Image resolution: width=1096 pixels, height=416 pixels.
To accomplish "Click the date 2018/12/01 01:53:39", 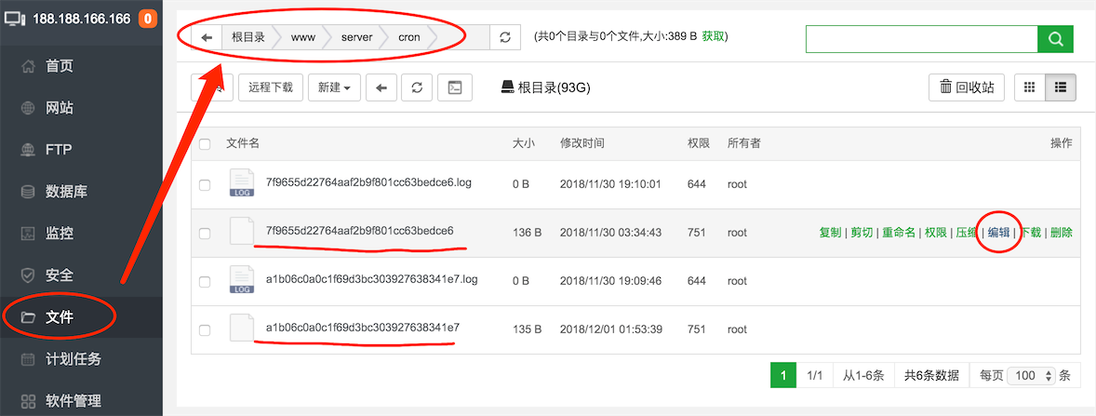I will pyautogui.click(x=611, y=329).
